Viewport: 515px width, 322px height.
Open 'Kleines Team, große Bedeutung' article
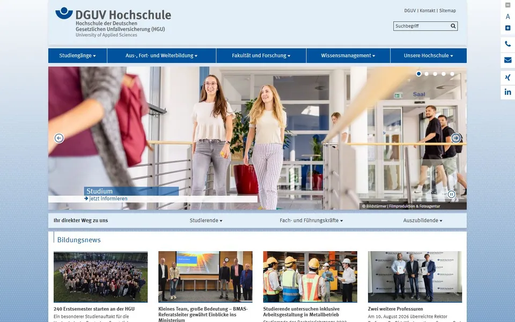coord(203,314)
